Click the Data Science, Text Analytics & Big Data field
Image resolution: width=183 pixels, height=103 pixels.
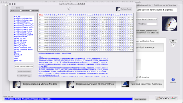pos(156,10)
